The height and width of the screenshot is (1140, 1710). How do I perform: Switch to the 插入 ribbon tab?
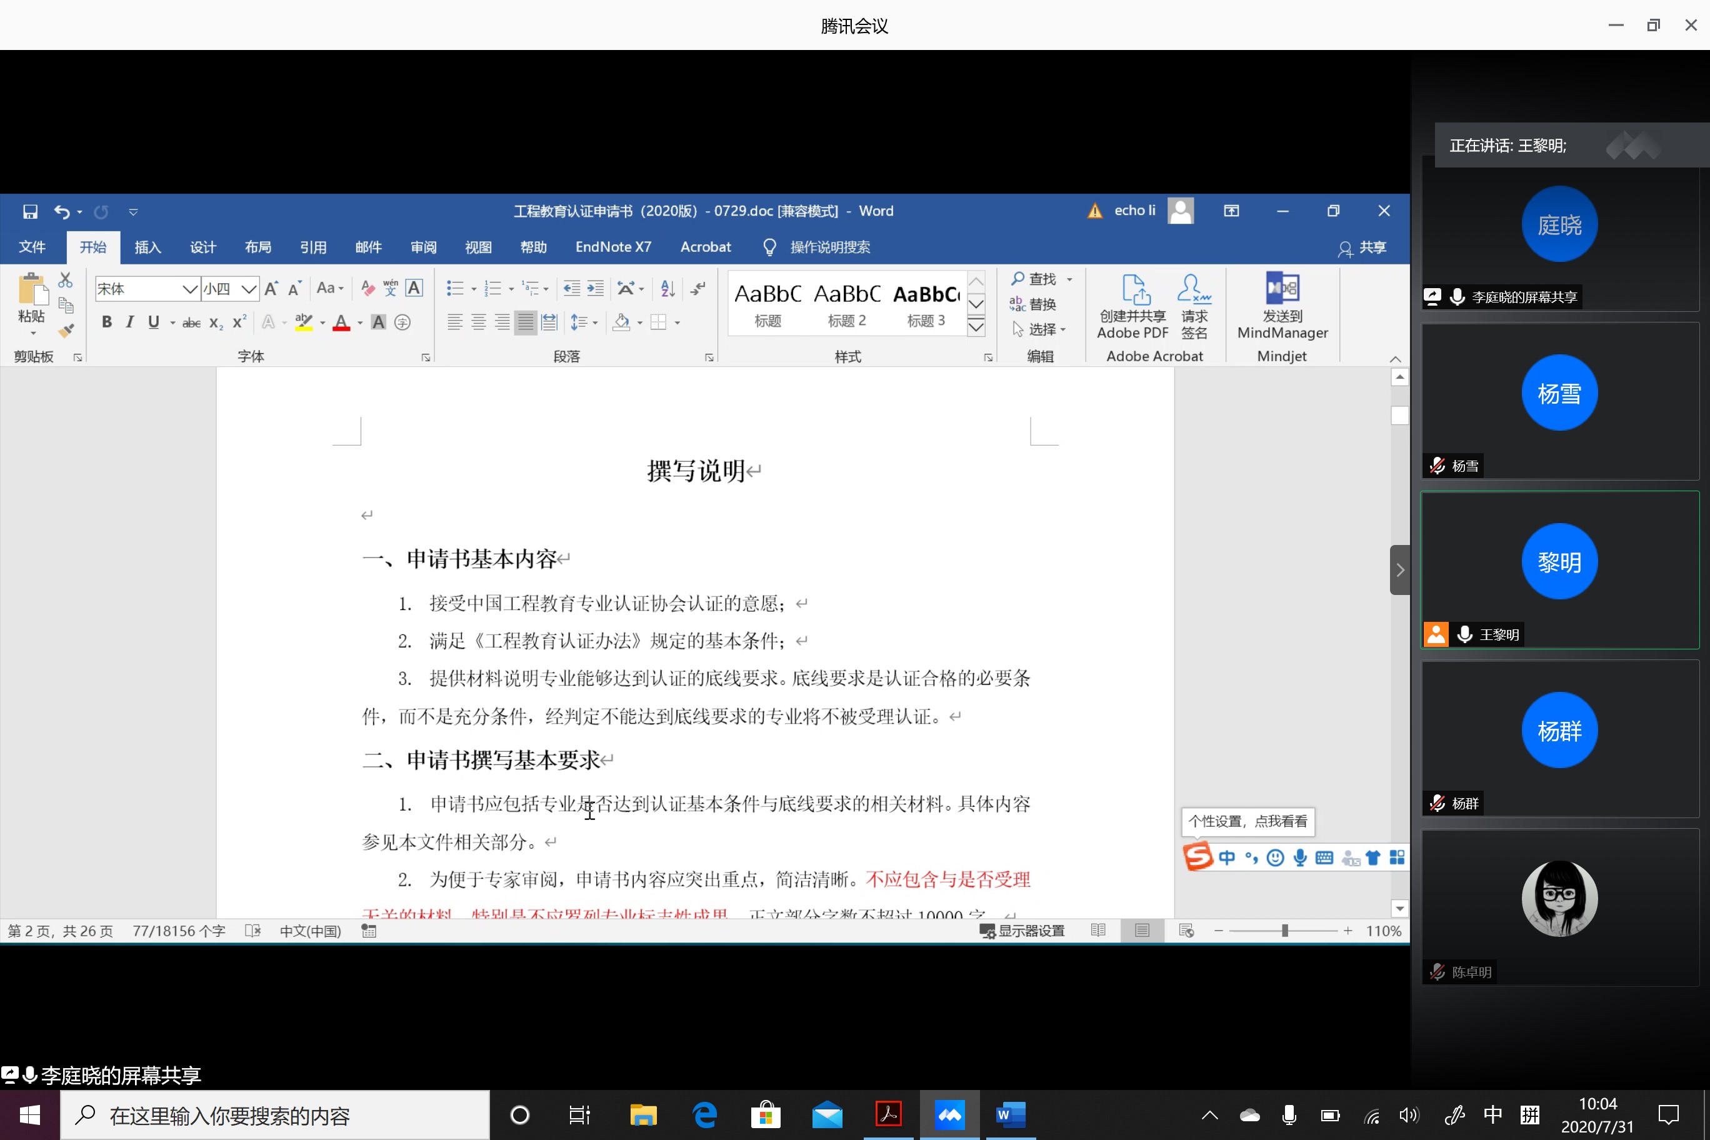point(147,247)
